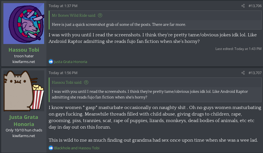Image resolution: width=263 pixels, height=153 pixels.
Task: Click share icon on post #13,706
Action: (x=243, y=6)
